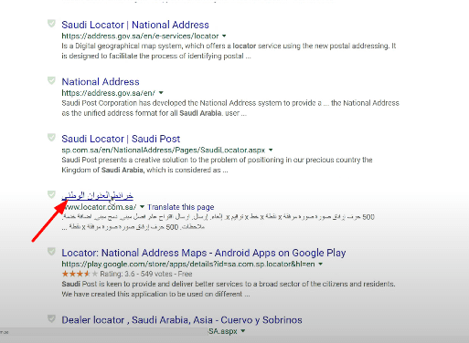Click the star rating under Google Play result
Viewport: 469px width, 343px height.
80,274
